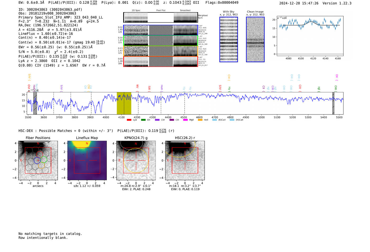Screen dimensions: 370x252
Task: Click the 'Row intentionally blank.' text
Action: click(43, 238)
